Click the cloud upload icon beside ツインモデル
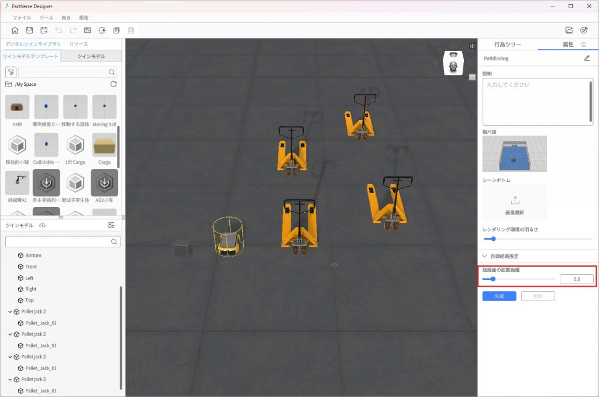Image resolution: width=599 pixels, height=397 pixels. point(42,226)
